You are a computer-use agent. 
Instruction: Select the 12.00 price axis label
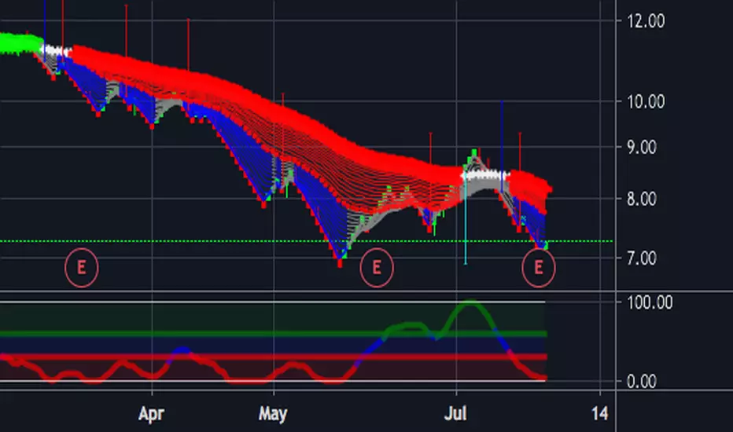tap(646, 21)
